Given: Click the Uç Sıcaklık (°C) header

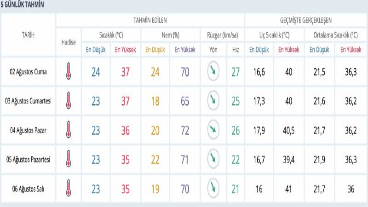Looking at the screenshot, I should 274,35.
